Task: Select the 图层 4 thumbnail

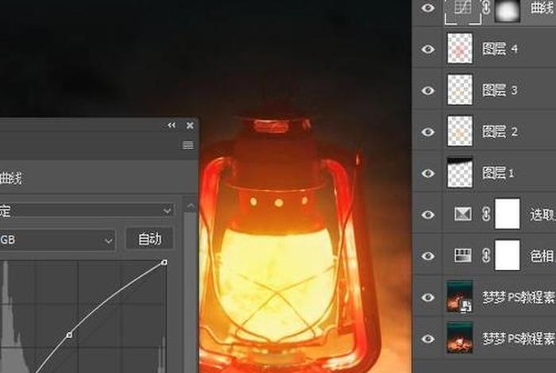Action: point(460,48)
